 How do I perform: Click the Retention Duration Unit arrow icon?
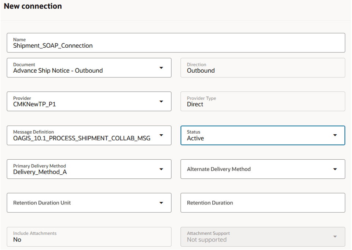(161, 203)
